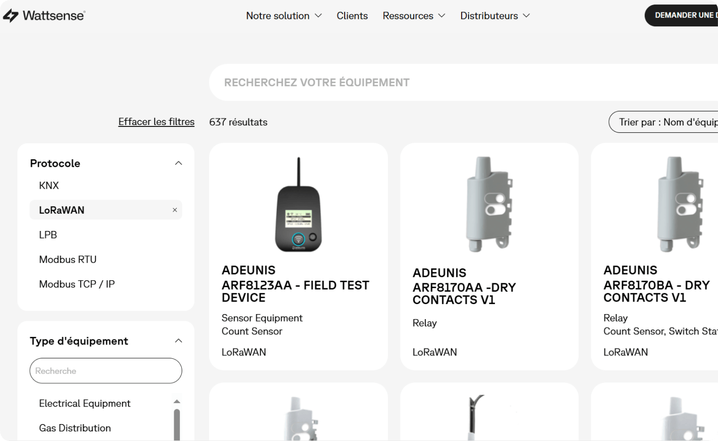Viewport: 718px width, 441px height.
Task: Collapse the Type d'équipement section
Action: [x=178, y=341]
